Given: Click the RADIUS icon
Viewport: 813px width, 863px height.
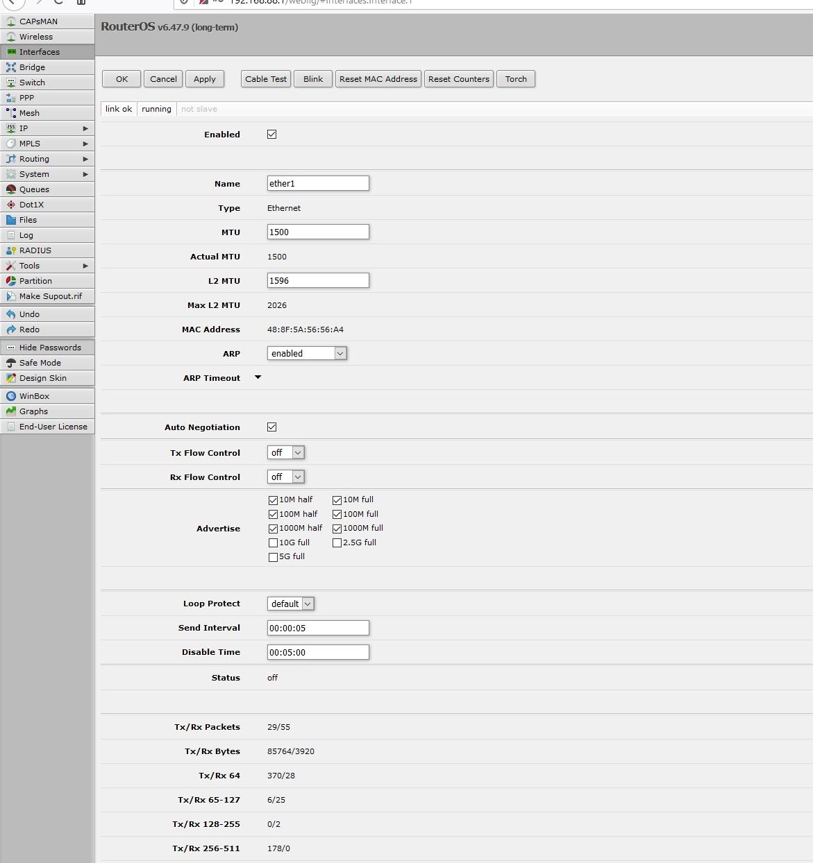Looking at the screenshot, I should point(11,250).
